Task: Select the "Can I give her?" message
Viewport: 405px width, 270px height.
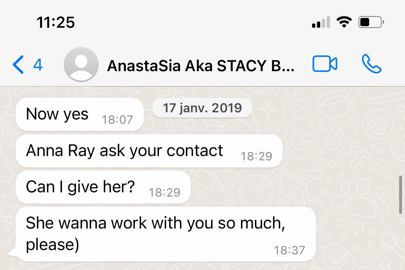Action: pos(103,187)
